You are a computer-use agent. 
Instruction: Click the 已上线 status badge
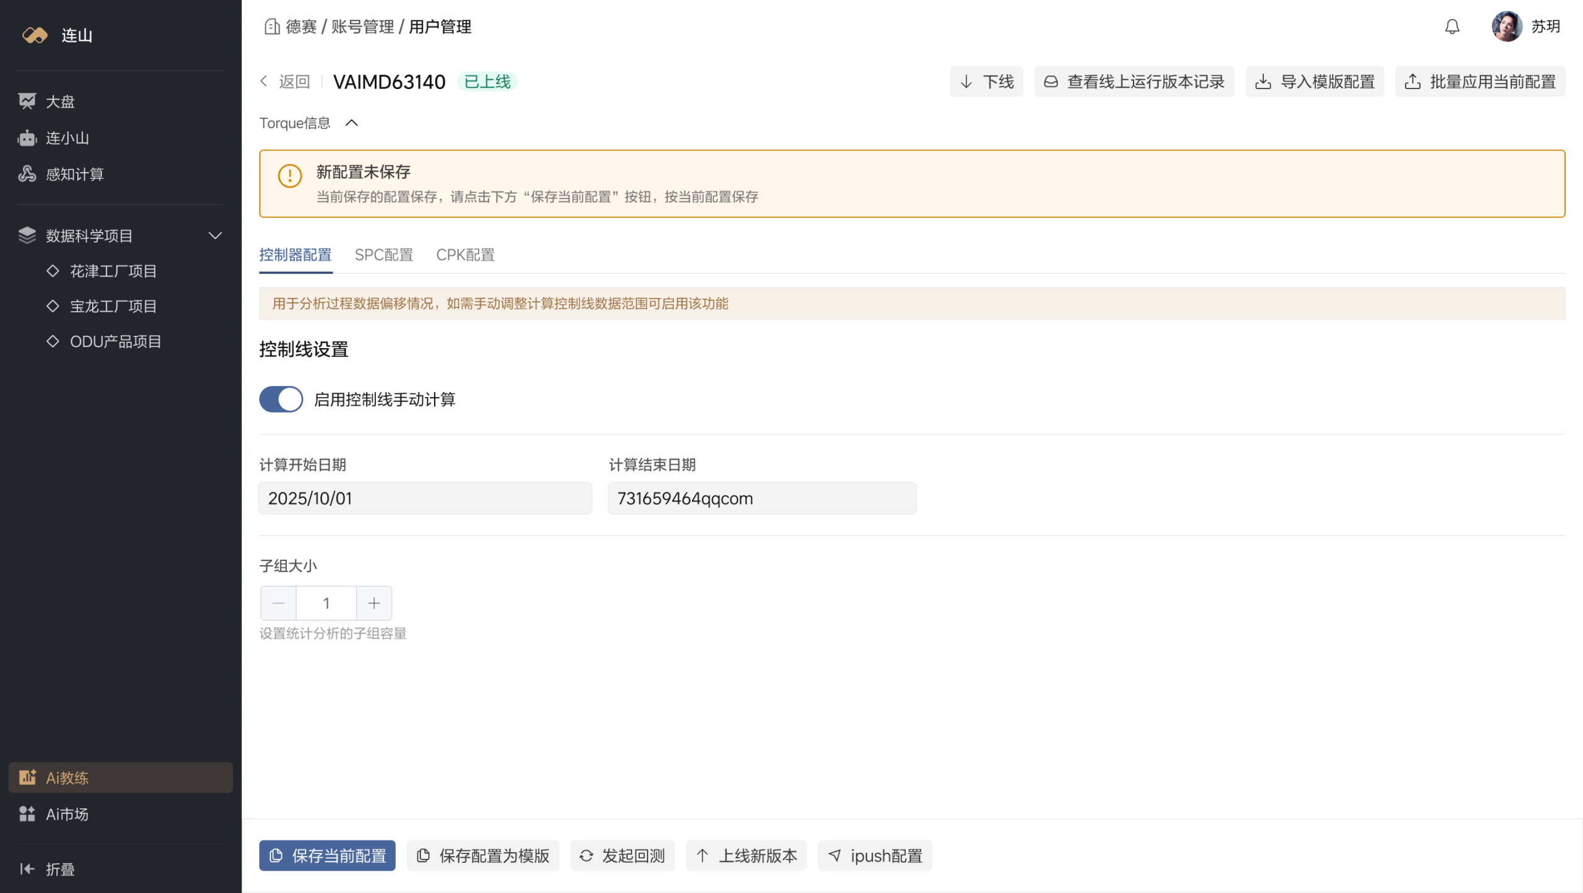[487, 82]
